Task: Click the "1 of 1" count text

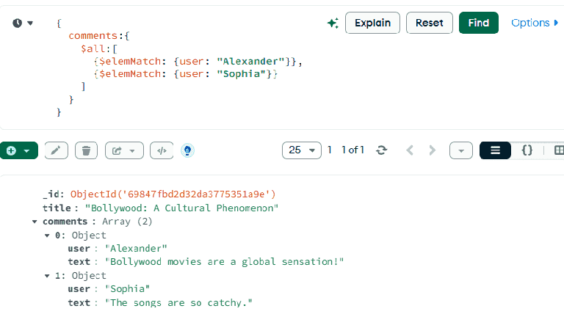Action: click(352, 150)
